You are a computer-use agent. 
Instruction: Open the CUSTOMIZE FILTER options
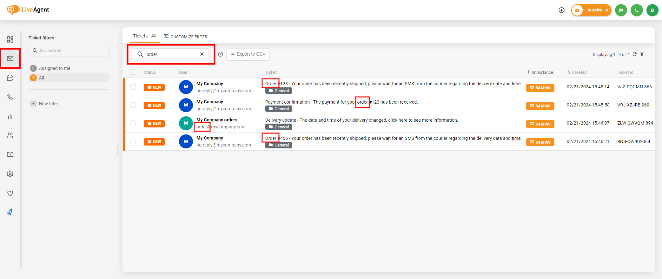(x=186, y=37)
